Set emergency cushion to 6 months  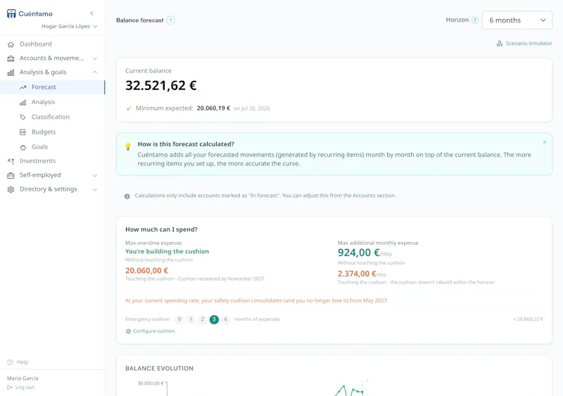coord(225,319)
